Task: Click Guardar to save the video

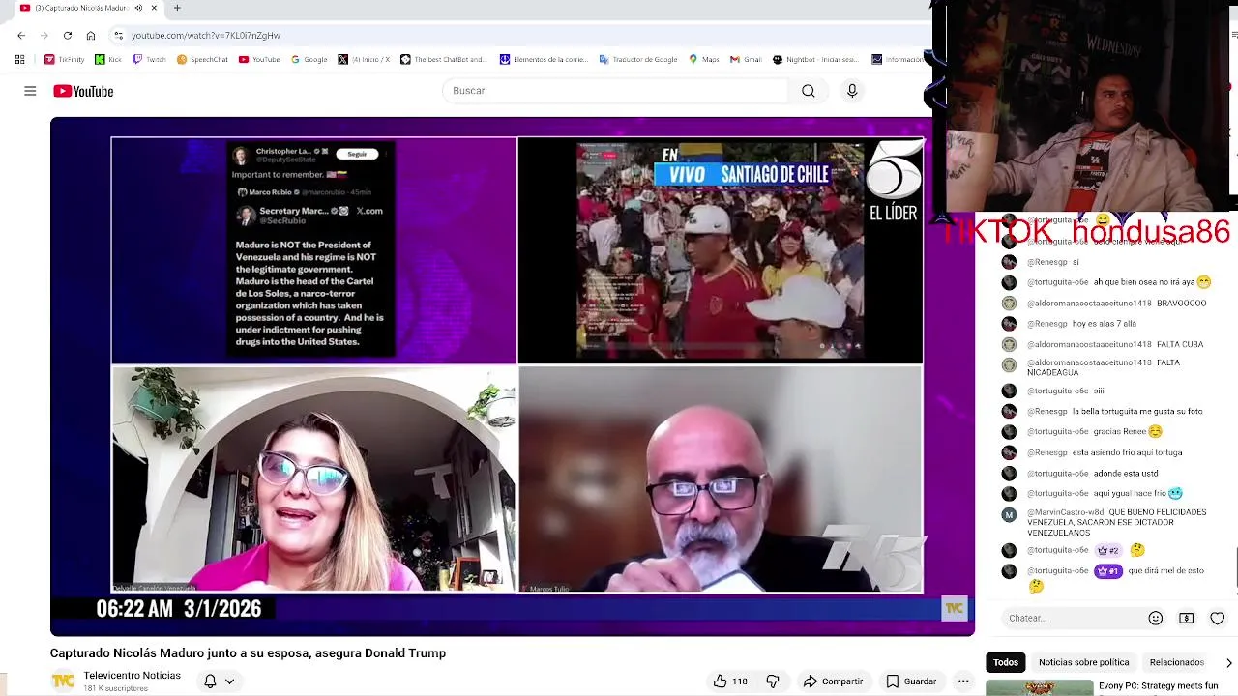Action: pyautogui.click(x=911, y=681)
